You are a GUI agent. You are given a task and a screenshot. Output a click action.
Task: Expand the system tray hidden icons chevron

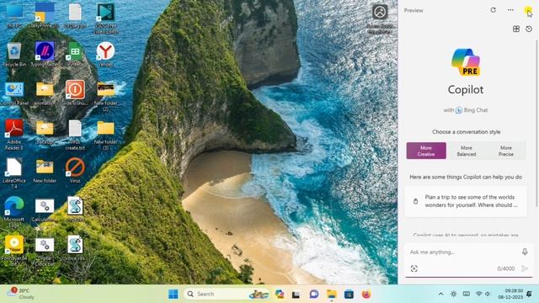(x=440, y=294)
